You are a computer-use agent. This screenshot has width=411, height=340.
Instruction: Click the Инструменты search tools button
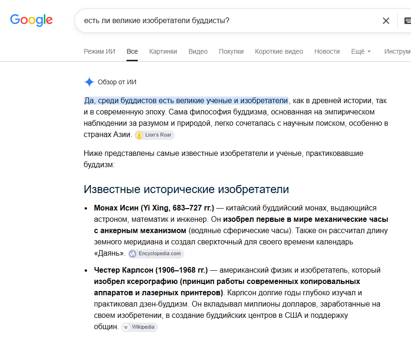[x=397, y=51]
